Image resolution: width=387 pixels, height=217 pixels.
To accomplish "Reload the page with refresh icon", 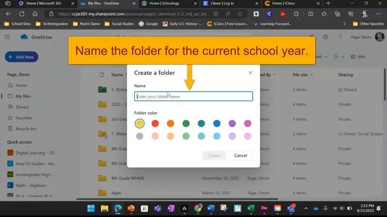I will tap(22, 14).
